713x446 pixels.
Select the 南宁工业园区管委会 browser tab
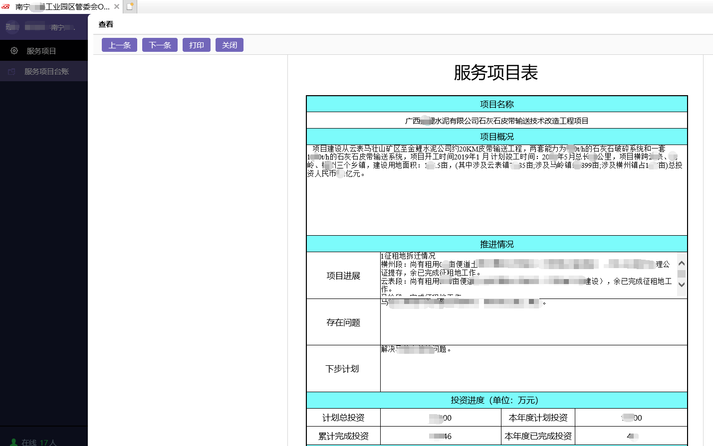pos(60,6)
